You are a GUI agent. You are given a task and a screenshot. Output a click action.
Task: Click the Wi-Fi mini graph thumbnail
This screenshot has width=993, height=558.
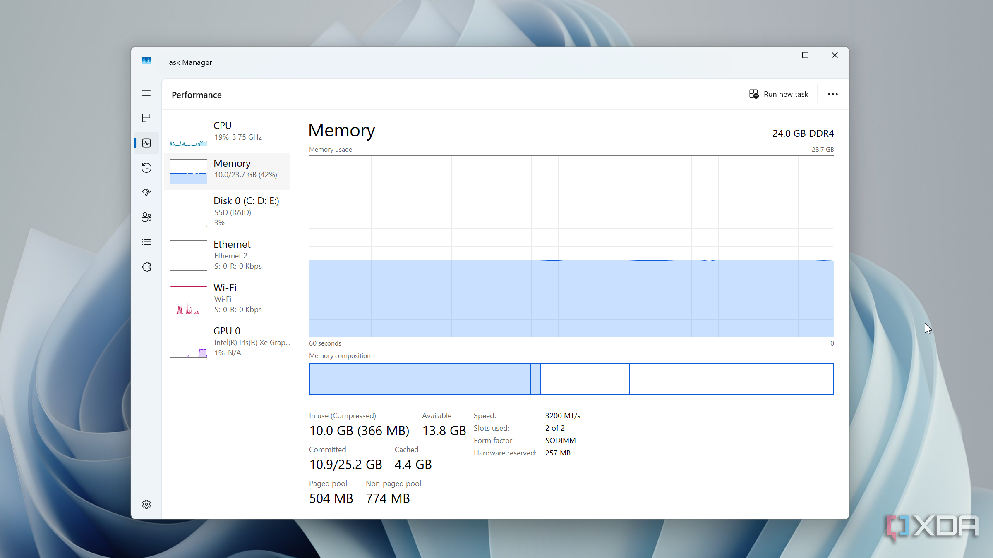click(x=189, y=299)
